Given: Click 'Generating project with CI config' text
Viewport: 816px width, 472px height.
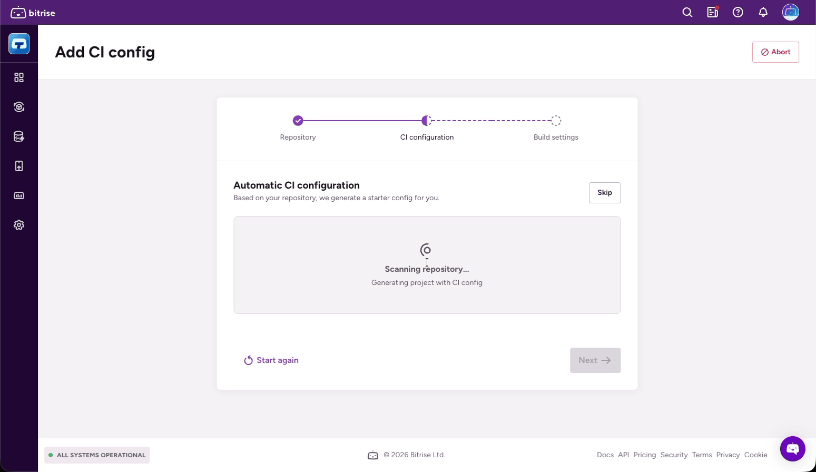Looking at the screenshot, I should tap(427, 283).
